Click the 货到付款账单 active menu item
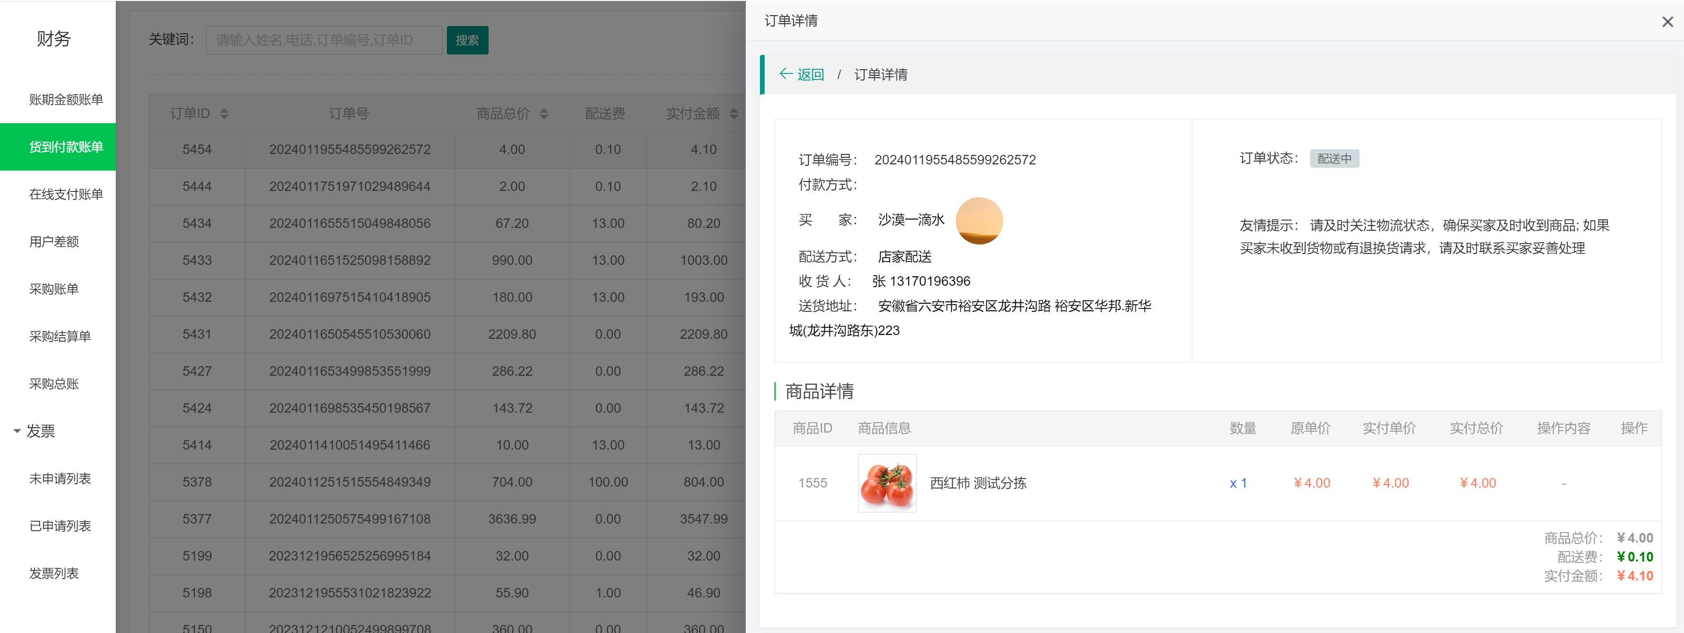Image resolution: width=1684 pixels, height=633 pixels. (x=65, y=147)
